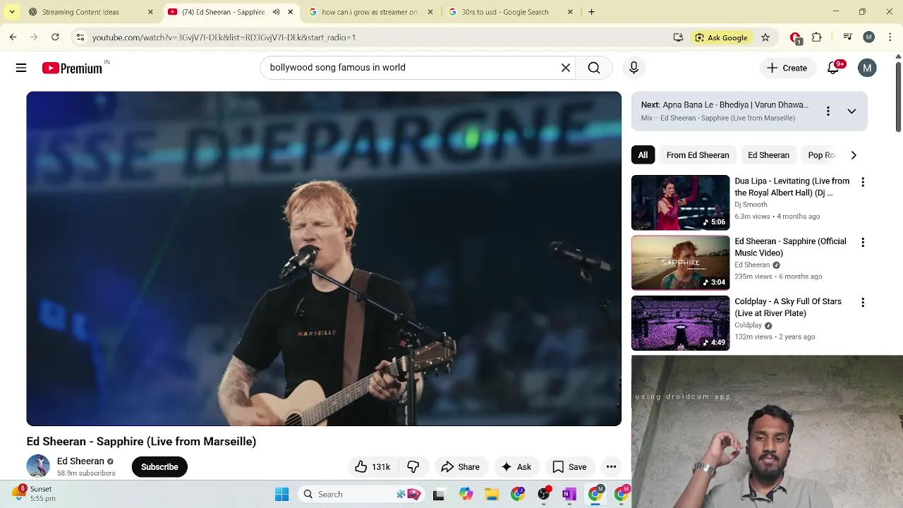Play Dua Lipa Levitating thumbnail
Screen dimensions: 903x508
[x=680, y=202]
